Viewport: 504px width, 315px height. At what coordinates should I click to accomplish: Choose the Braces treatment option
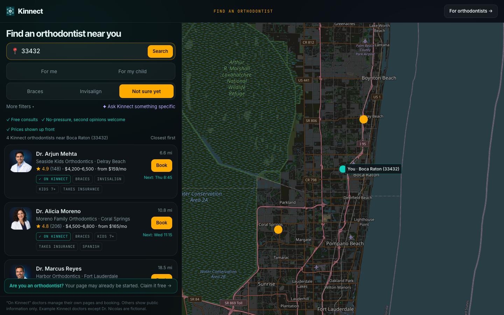click(x=35, y=91)
